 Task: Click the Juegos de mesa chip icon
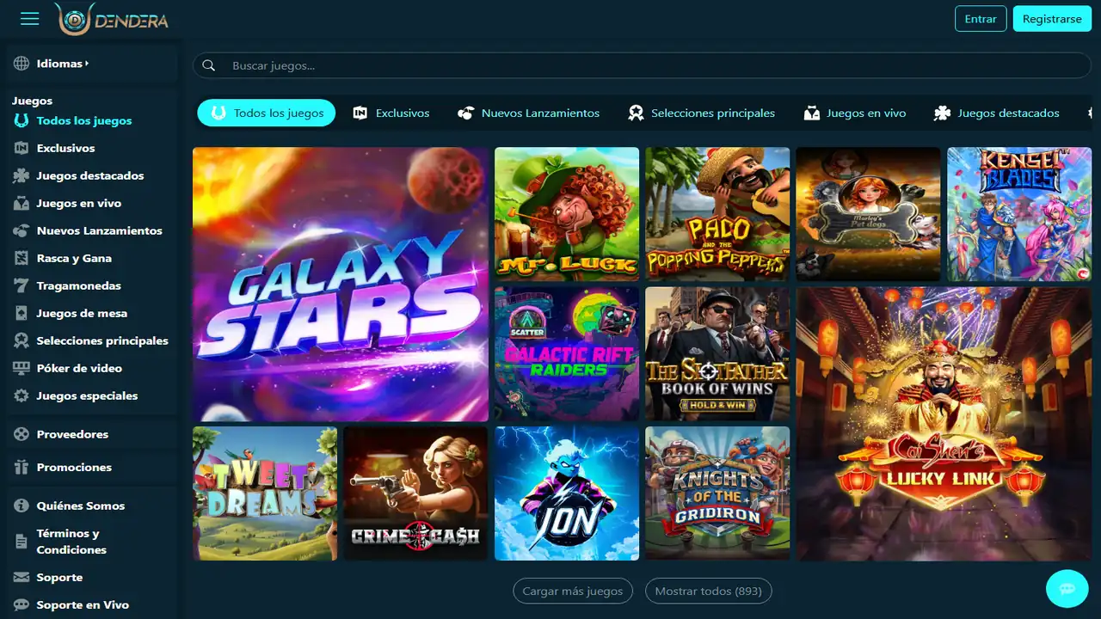[22, 314]
